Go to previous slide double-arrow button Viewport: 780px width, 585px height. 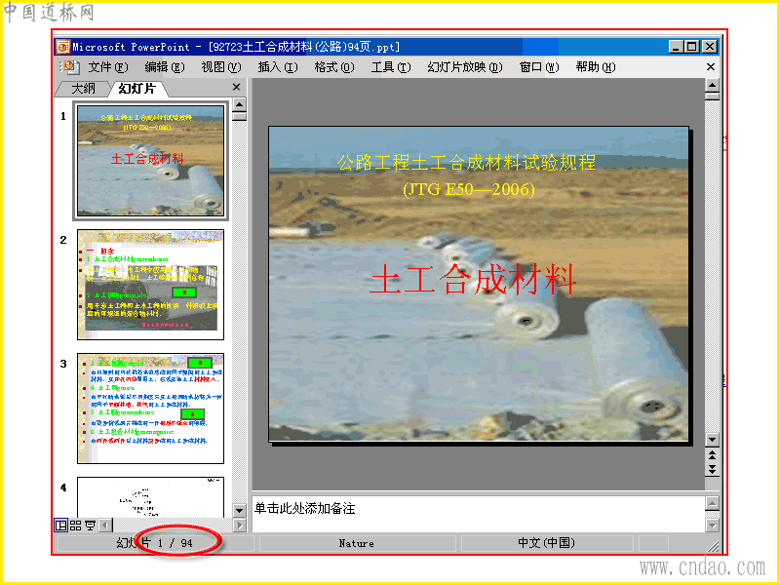pos(713,454)
